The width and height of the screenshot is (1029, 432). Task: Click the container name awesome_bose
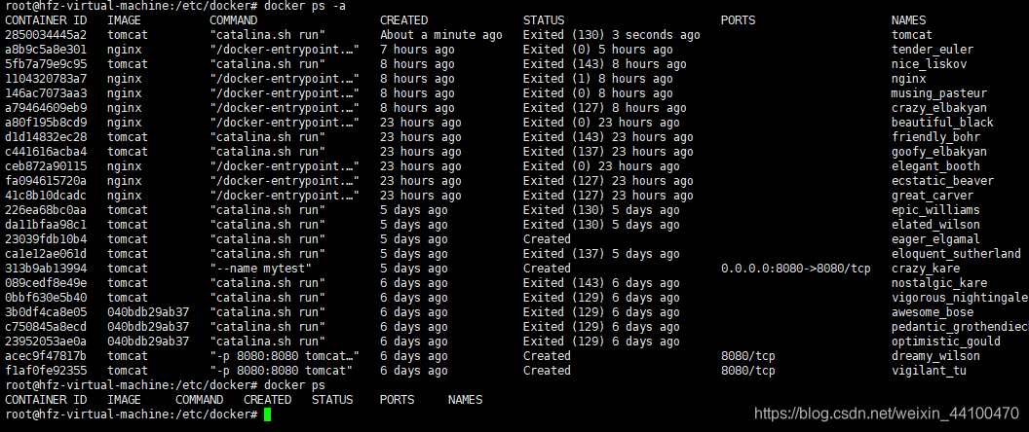[933, 312]
